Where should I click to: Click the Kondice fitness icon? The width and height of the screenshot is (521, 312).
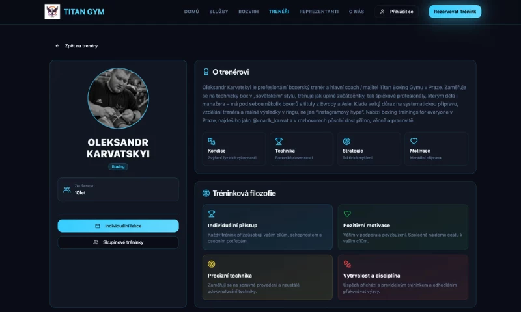tap(211, 141)
